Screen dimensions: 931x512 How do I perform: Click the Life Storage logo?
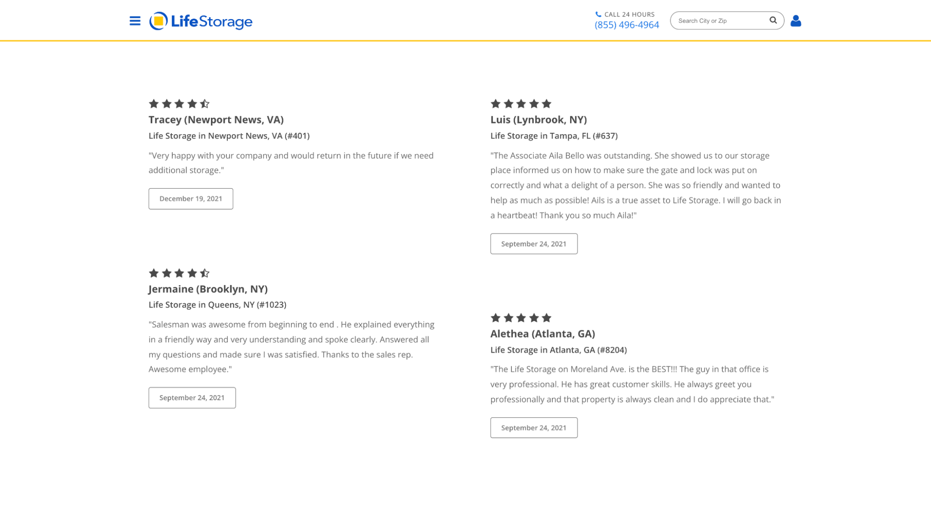201,21
